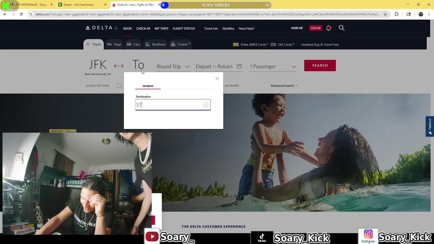Open Travel Info link
The width and height of the screenshot is (434, 244).
(211, 28)
